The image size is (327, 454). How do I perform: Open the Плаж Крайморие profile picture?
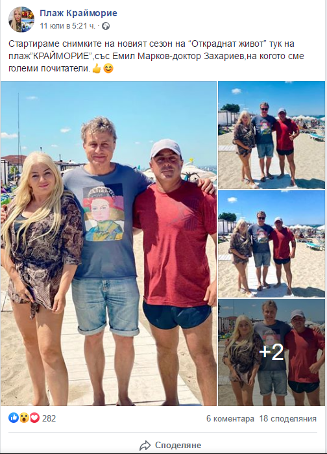point(21,19)
